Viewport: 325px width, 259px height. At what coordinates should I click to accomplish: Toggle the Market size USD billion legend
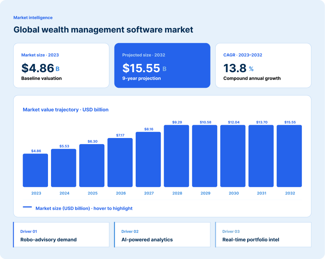click(84, 208)
